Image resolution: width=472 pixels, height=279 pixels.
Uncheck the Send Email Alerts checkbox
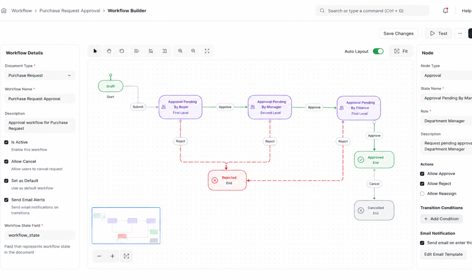[x=6, y=200]
